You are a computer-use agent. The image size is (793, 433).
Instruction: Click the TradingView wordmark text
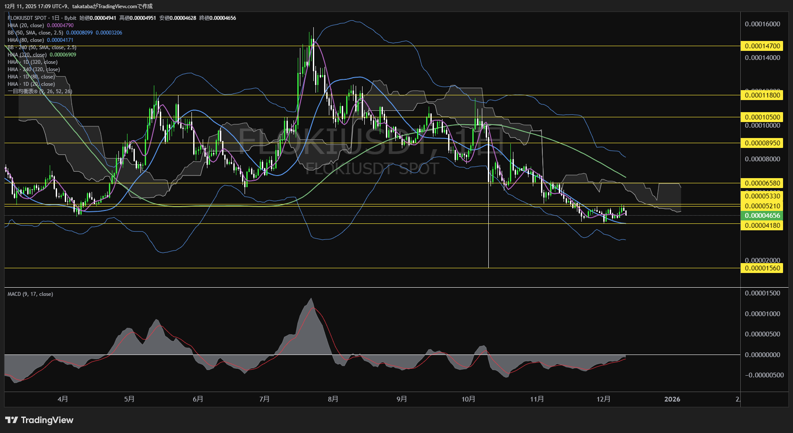tap(47, 420)
